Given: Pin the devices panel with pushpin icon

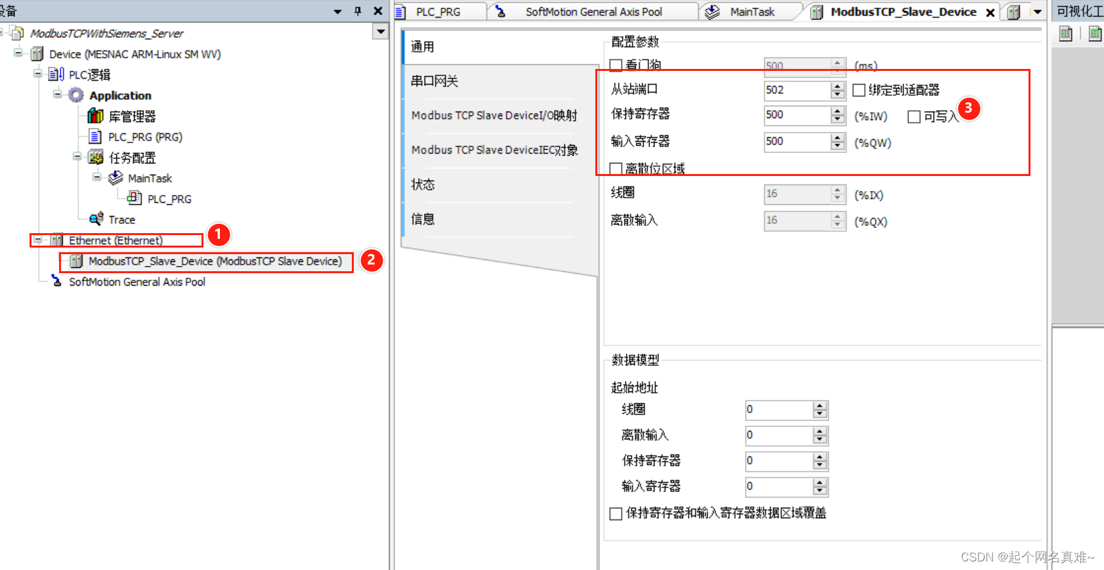Looking at the screenshot, I should point(358,11).
